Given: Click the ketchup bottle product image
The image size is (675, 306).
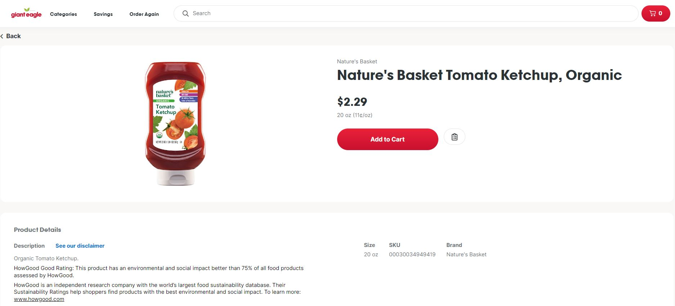Looking at the screenshot, I should (175, 123).
